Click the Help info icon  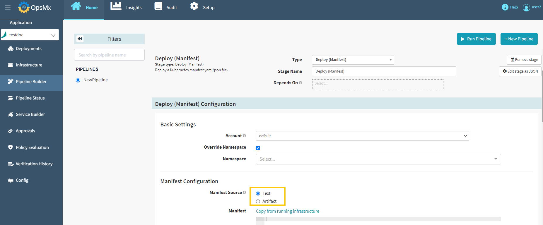click(x=505, y=7)
